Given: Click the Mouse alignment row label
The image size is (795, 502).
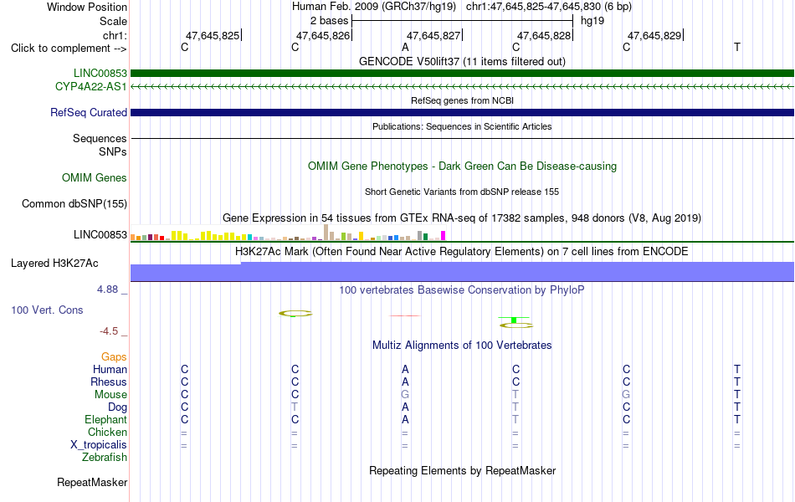Looking at the screenshot, I should pos(110,395).
